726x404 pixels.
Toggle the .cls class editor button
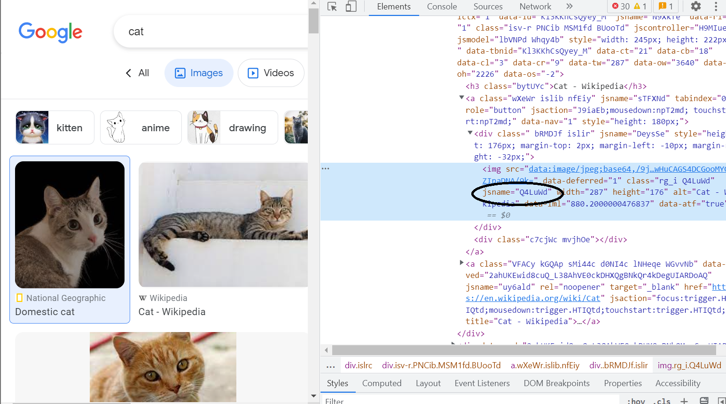pyautogui.click(x=663, y=401)
